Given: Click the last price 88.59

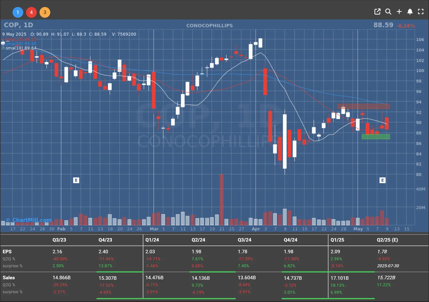Looking at the screenshot, I should tap(383, 25).
